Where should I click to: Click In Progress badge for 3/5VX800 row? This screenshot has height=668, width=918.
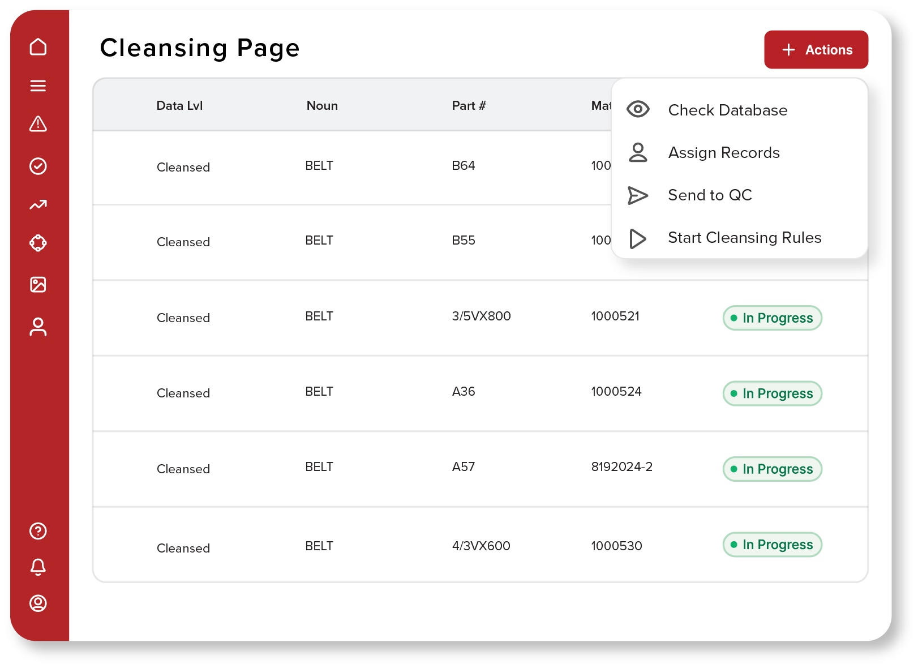point(772,318)
